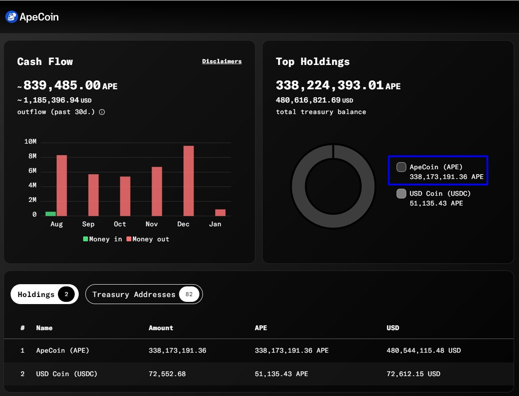Click the 338,173,191.36 amount cell
519x396 pixels.
[177, 350]
